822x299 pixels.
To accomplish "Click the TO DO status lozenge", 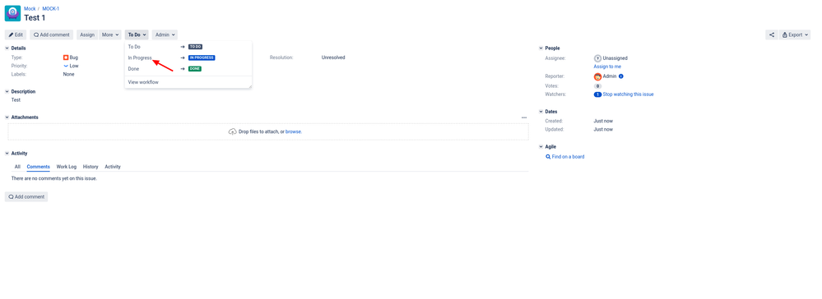I will click(x=196, y=47).
